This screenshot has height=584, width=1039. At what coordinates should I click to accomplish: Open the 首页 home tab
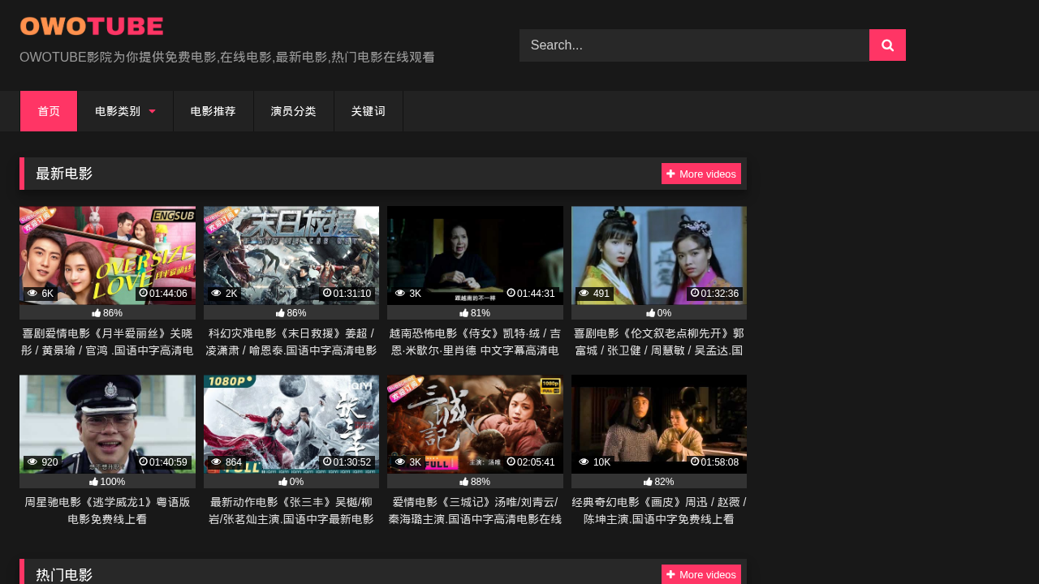[x=49, y=111]
